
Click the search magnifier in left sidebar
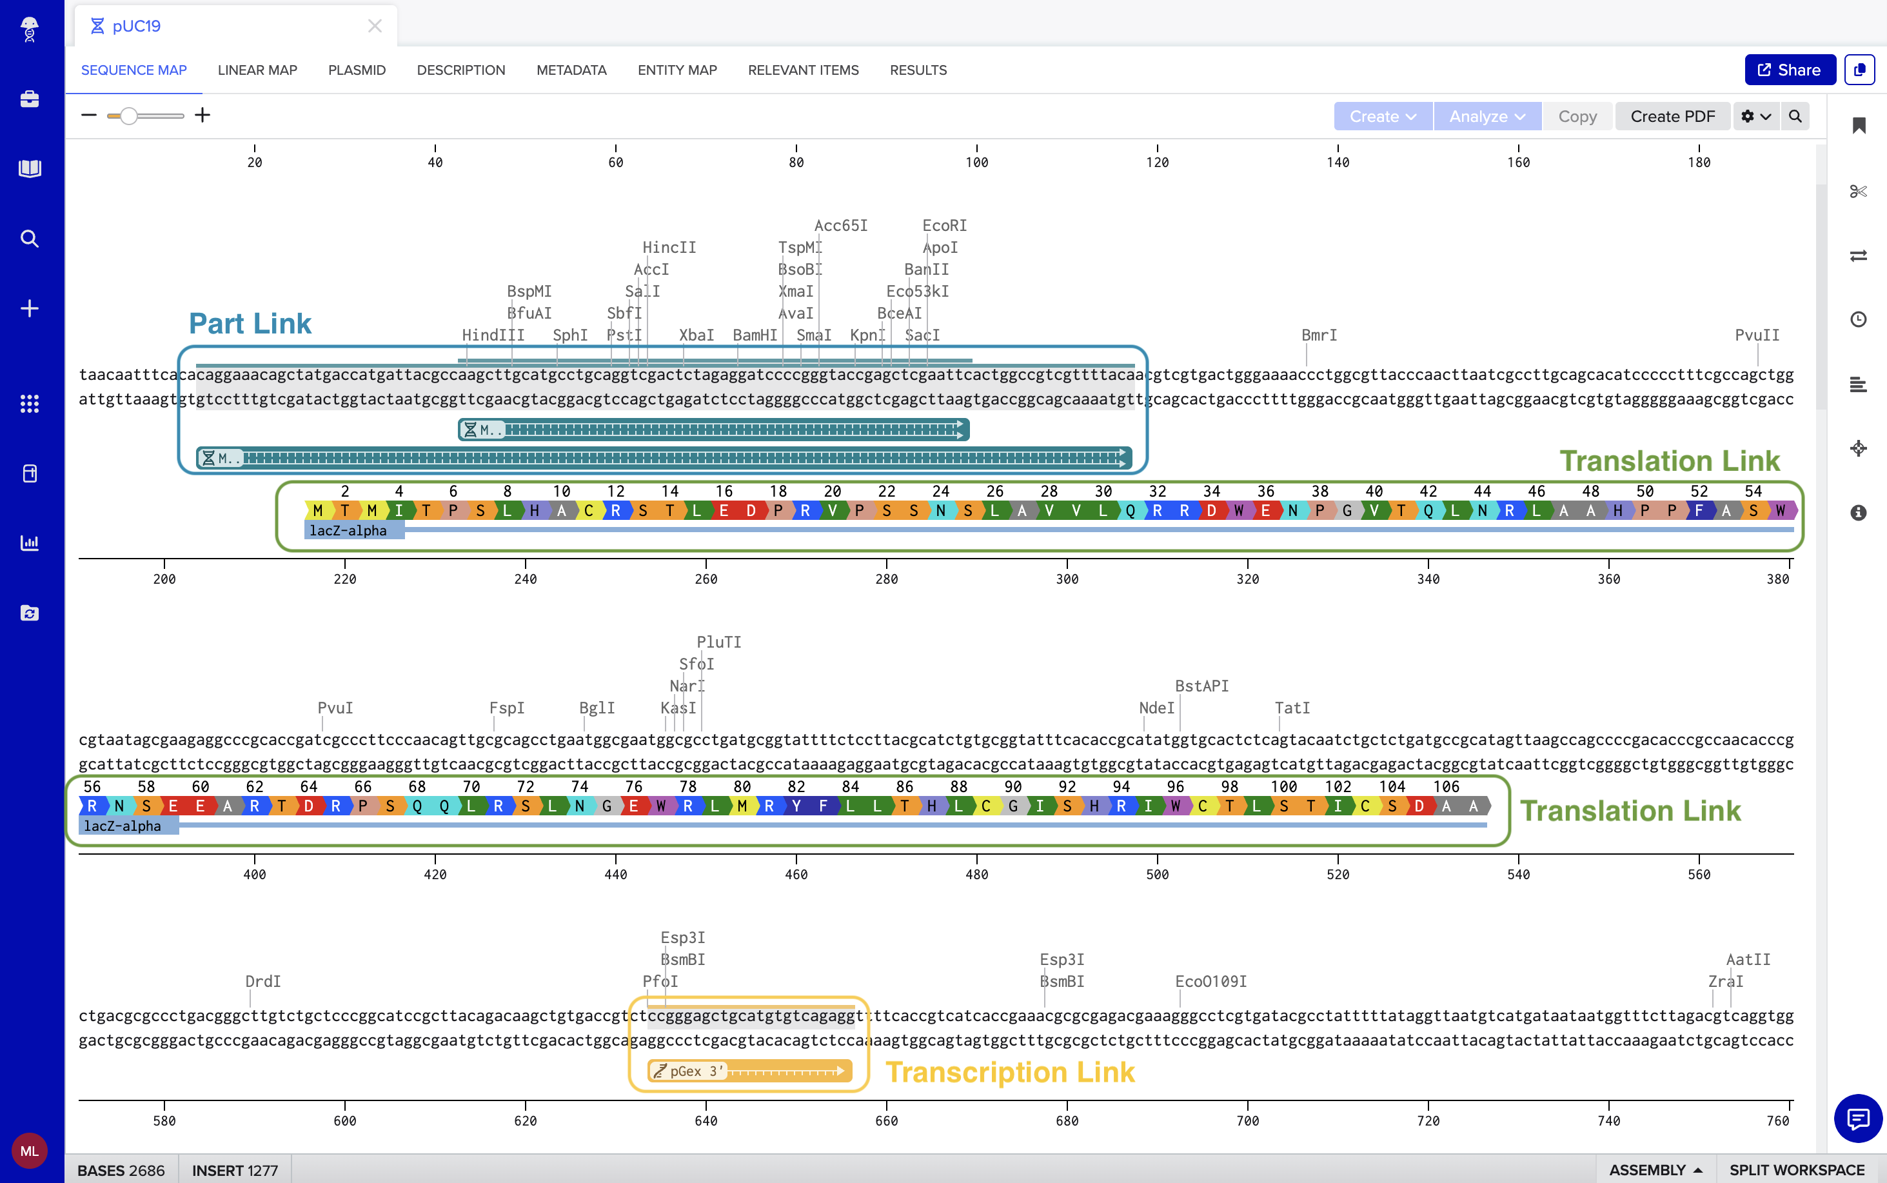pyautogui.click(x=30, y=239)
